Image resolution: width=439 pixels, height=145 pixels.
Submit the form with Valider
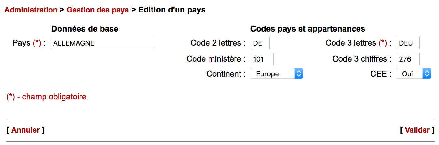tap(417, 130)
